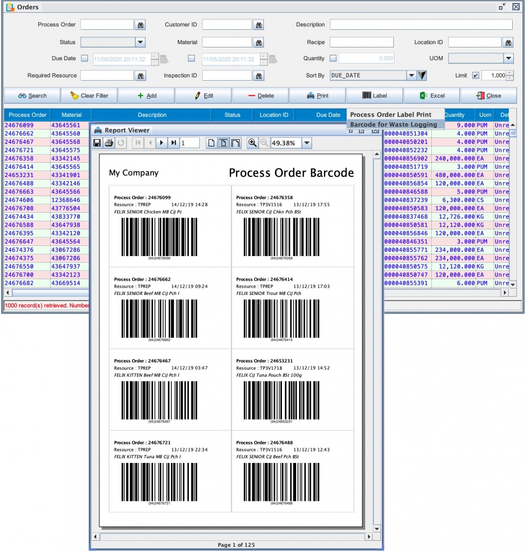Viewport: 526px width, 552px height.
Task: Expand the Status dropdown
Action: pos(140,42)
